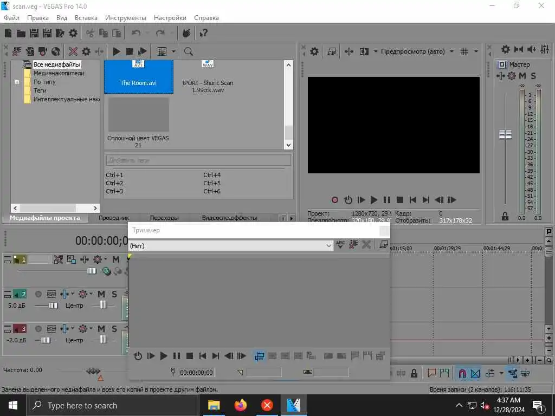Switch to the Переходы tab
The height and width of the screenshot is (416, 555).
click(164, 218)
